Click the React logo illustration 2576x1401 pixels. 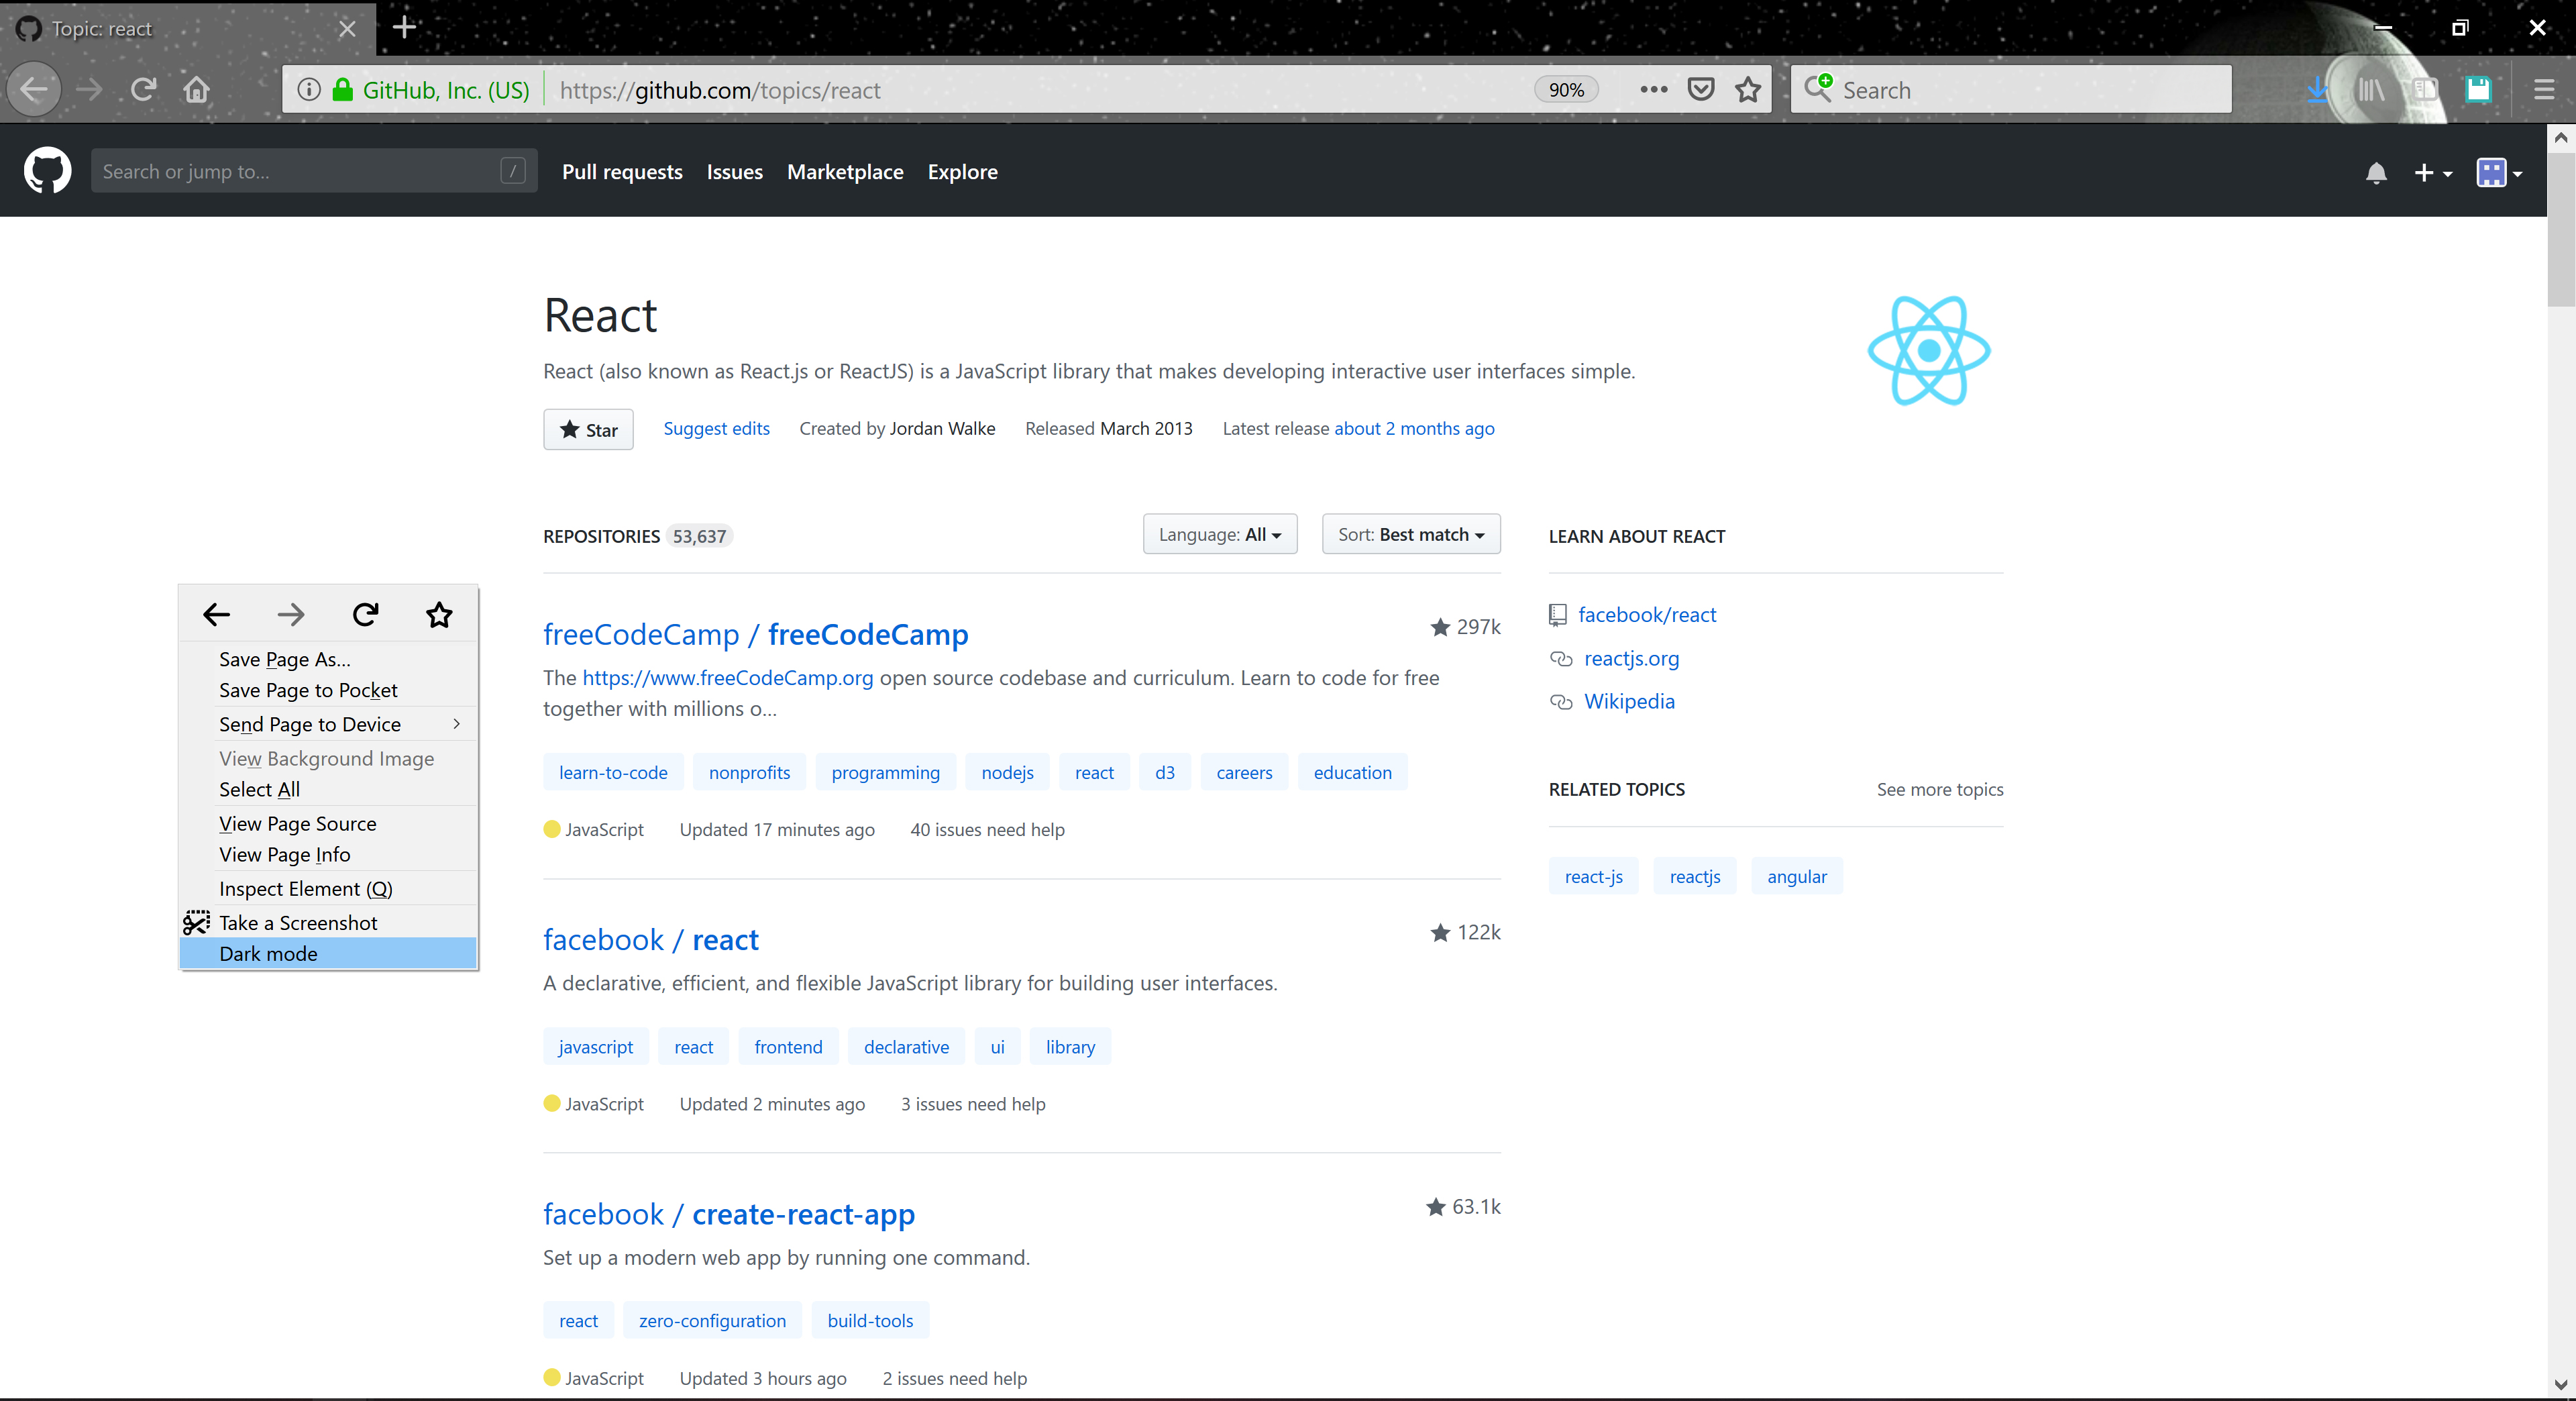1928,350
